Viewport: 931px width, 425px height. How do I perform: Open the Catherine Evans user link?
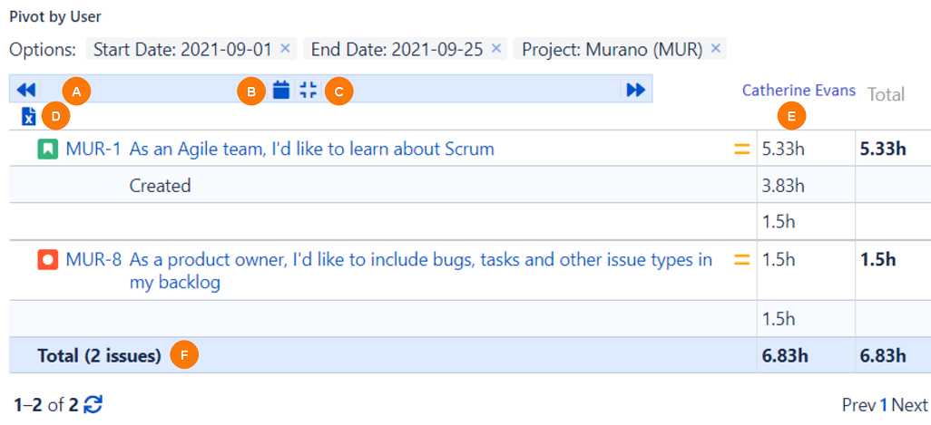click(x=799, y=91)
